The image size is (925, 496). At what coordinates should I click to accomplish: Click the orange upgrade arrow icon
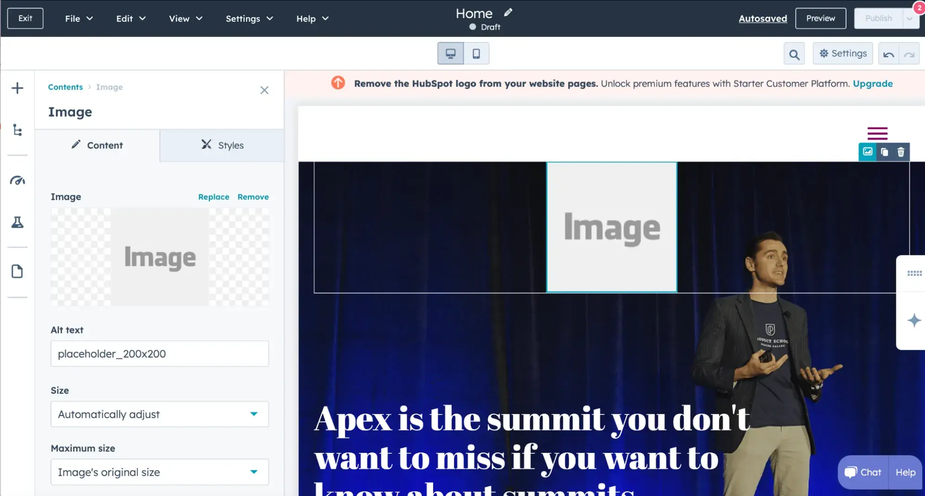coord(338,83)
